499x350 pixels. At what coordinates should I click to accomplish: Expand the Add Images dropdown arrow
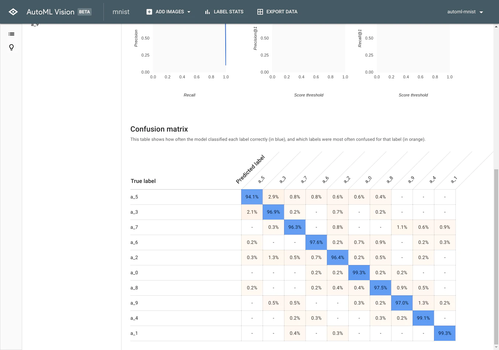189,12
